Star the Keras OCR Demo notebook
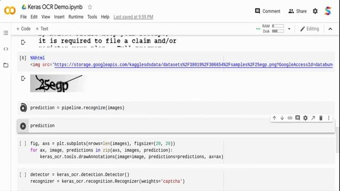Image resolution: width=340 pixels, height=191 pixels. 90,7
